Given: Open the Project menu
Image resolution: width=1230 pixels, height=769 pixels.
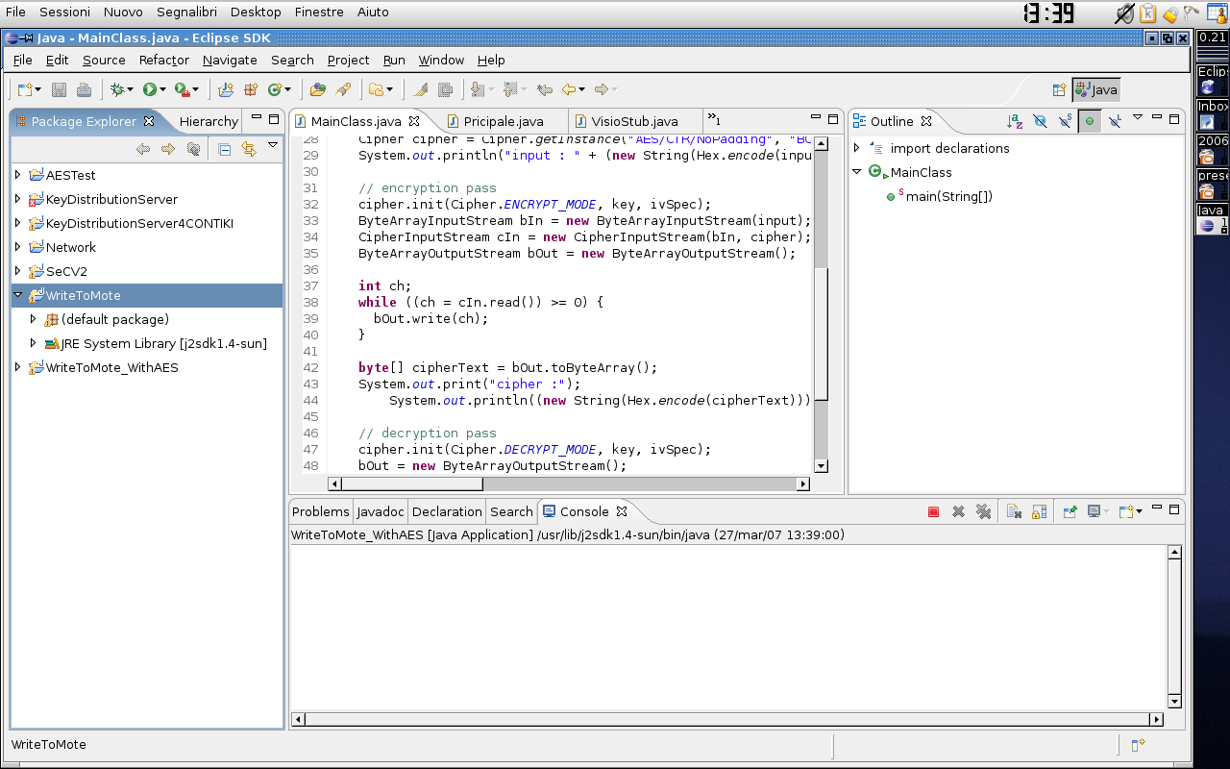Looking at the screenshot, I should click(348, 60).
